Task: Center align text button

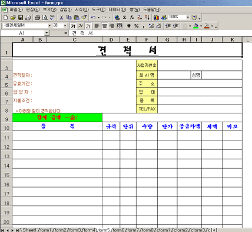Action: point(104,26)
